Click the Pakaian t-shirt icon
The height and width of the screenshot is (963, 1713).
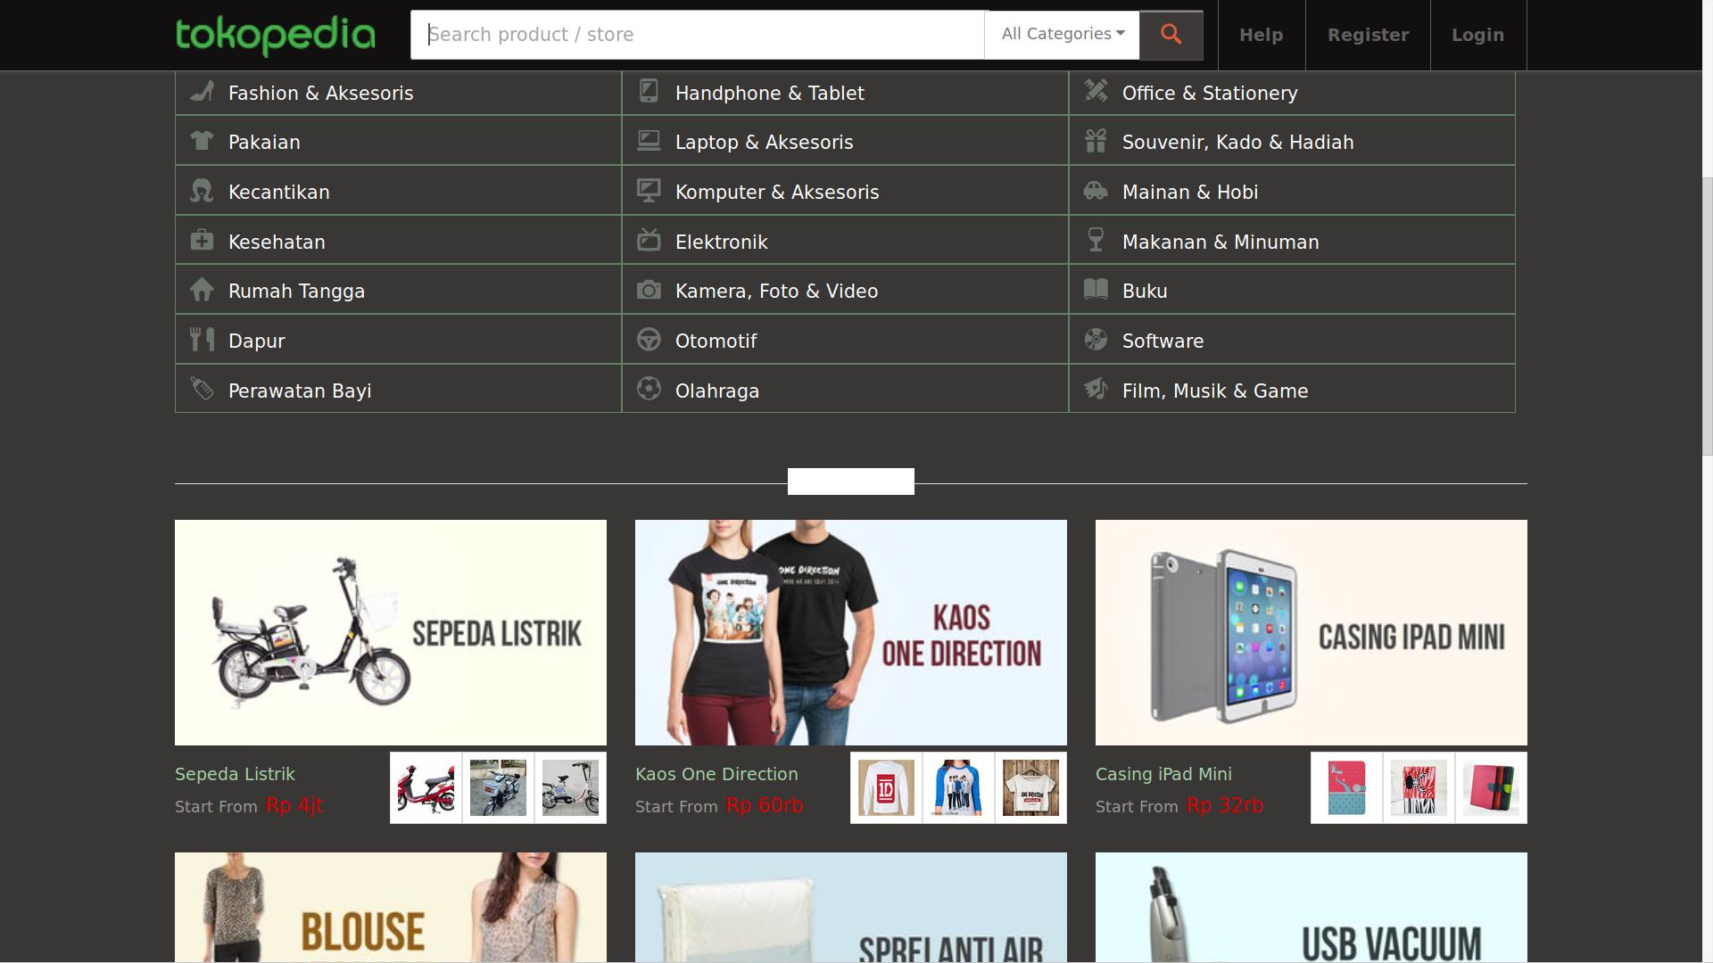pos(203,141)
